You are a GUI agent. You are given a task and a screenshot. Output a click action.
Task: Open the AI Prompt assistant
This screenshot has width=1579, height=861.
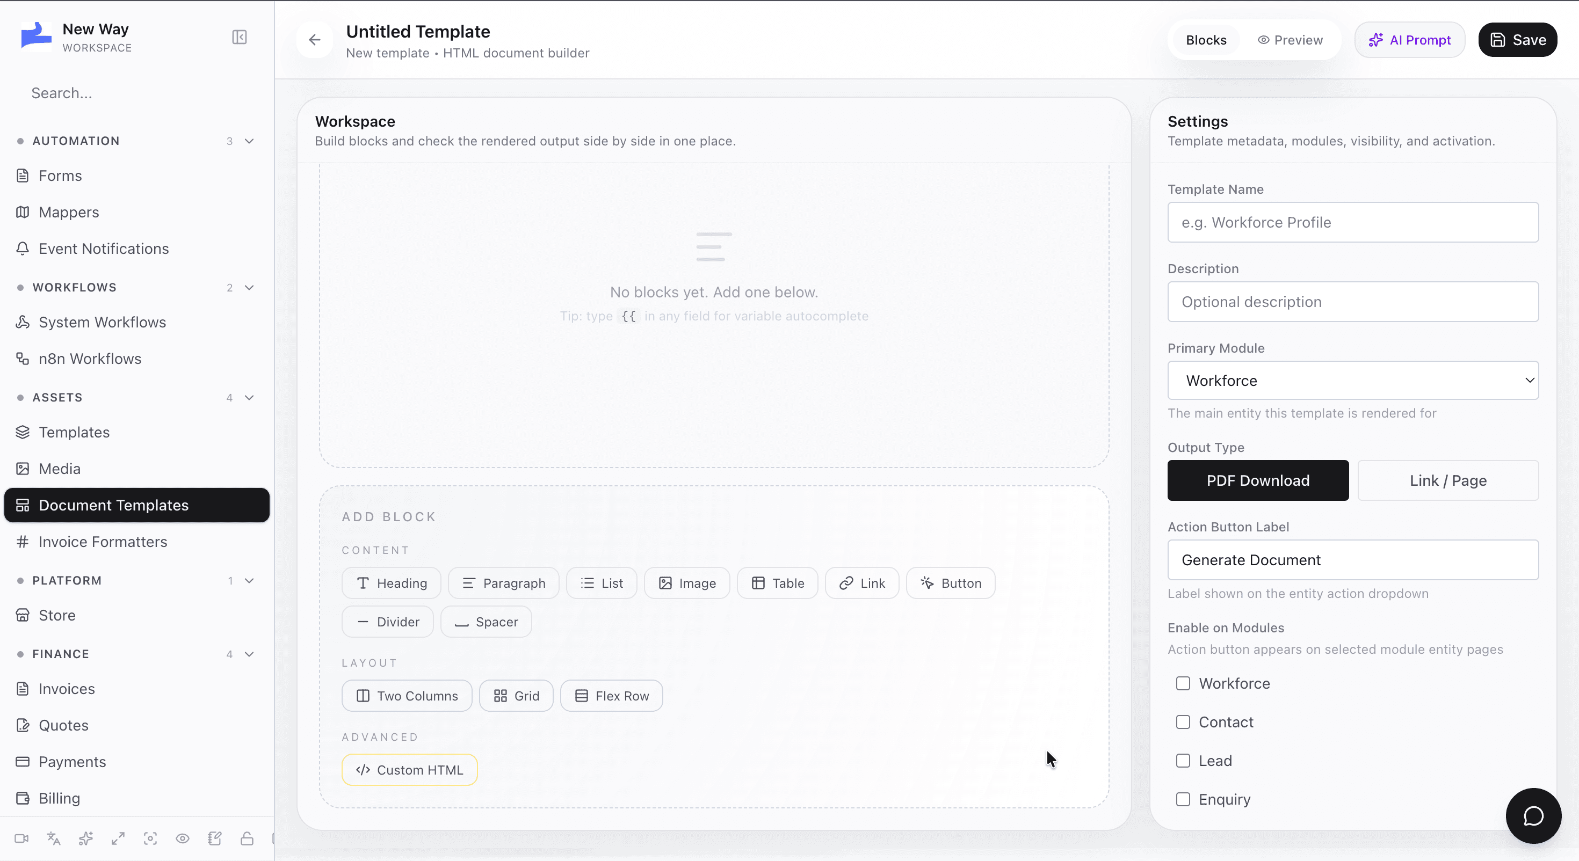pos(1410,40)
